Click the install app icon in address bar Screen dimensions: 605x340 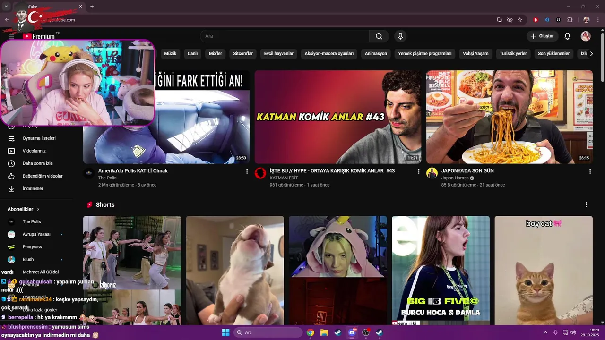(500, 20)
